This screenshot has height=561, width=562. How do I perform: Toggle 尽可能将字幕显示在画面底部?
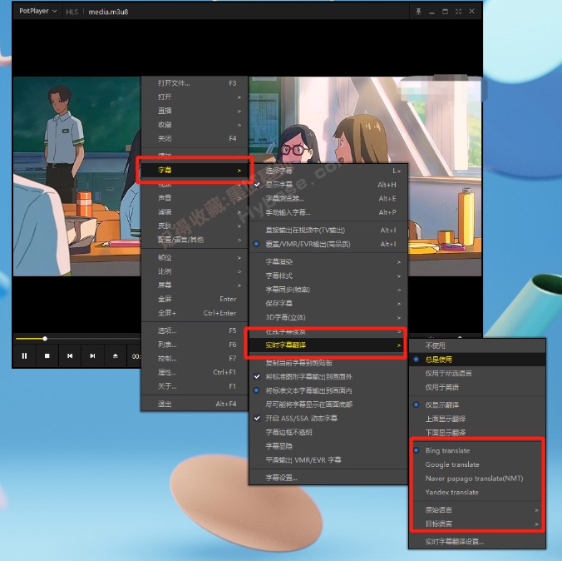click(x=328, y=405)
